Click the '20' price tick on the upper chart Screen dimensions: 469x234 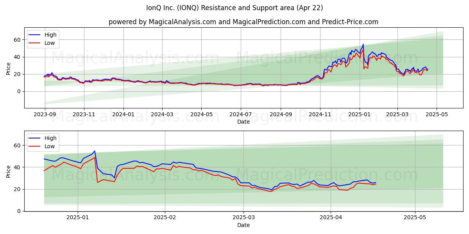(x=18, y=74)
